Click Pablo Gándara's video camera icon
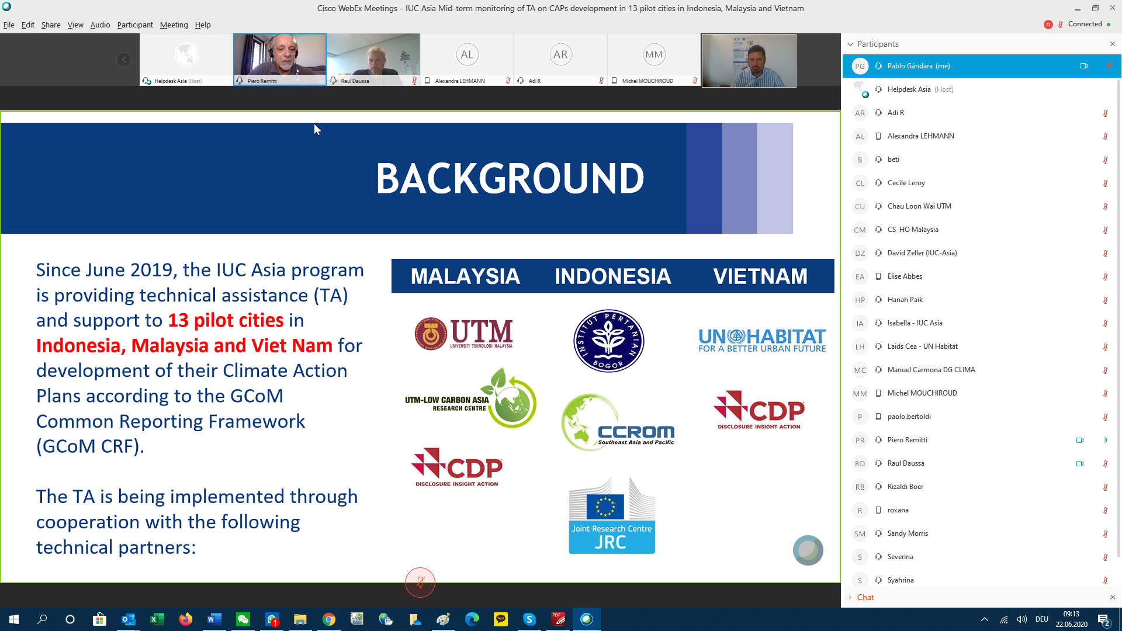Viewport: 1122px width, 631px height. coord(1083,66)
